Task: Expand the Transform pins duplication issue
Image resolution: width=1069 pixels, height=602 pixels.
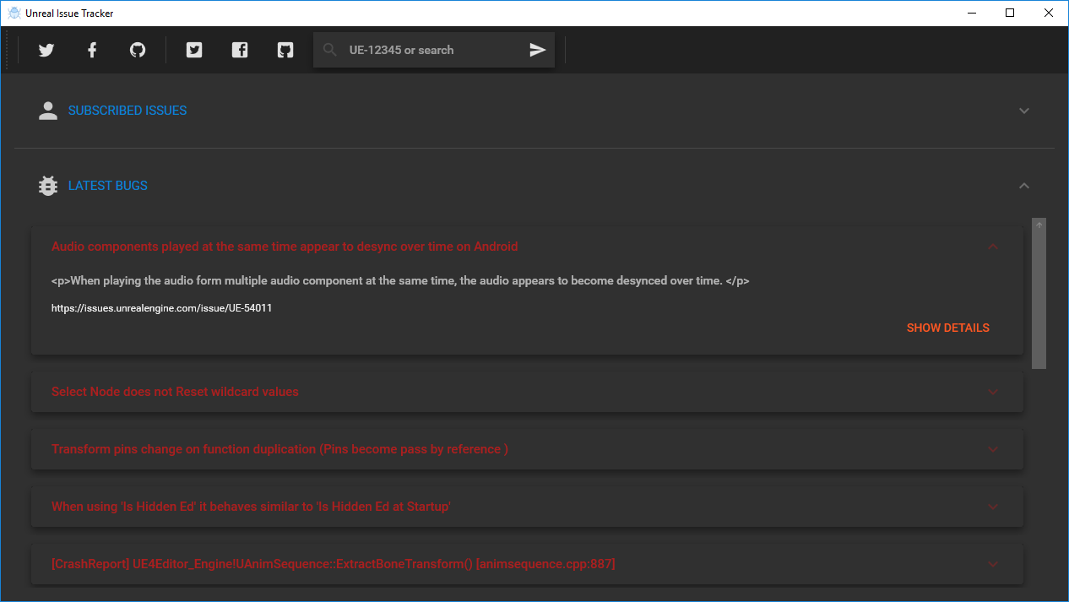Action: 993,449
